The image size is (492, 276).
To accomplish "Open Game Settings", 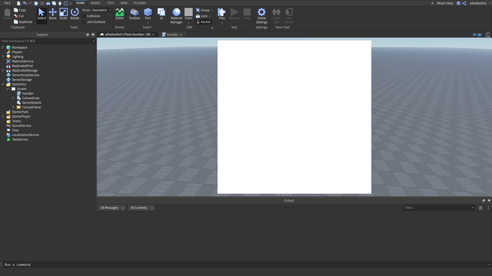I will tap(262, 15).
